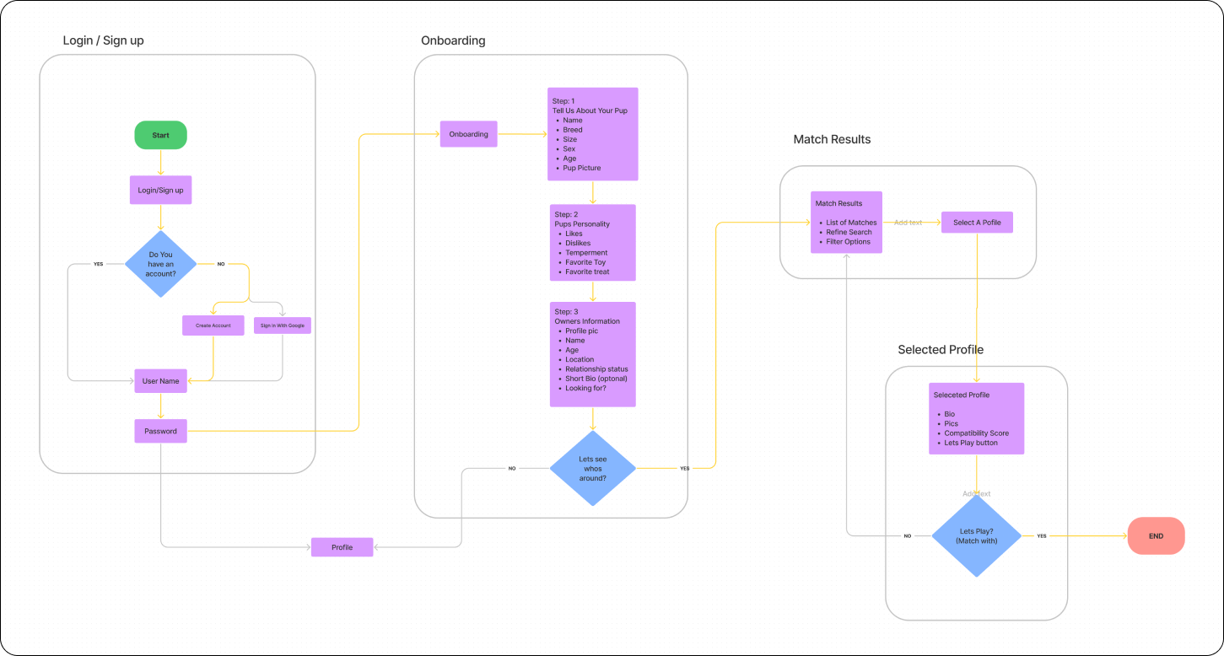Click the 'Lets see whos around?' diamond
1224x656 pixels.
[592, 469]
